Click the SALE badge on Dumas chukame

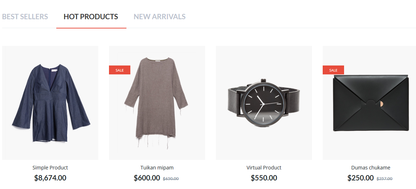pos(333,70)
